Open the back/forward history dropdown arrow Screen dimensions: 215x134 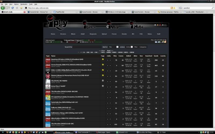coord(9,8)
